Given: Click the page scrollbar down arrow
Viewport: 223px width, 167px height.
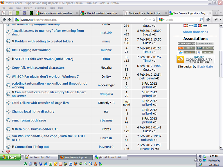Looking at the screenshot, I should click(221, 148).
